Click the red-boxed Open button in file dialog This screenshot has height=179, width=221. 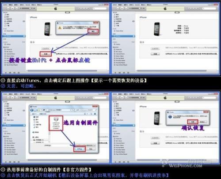80,149
